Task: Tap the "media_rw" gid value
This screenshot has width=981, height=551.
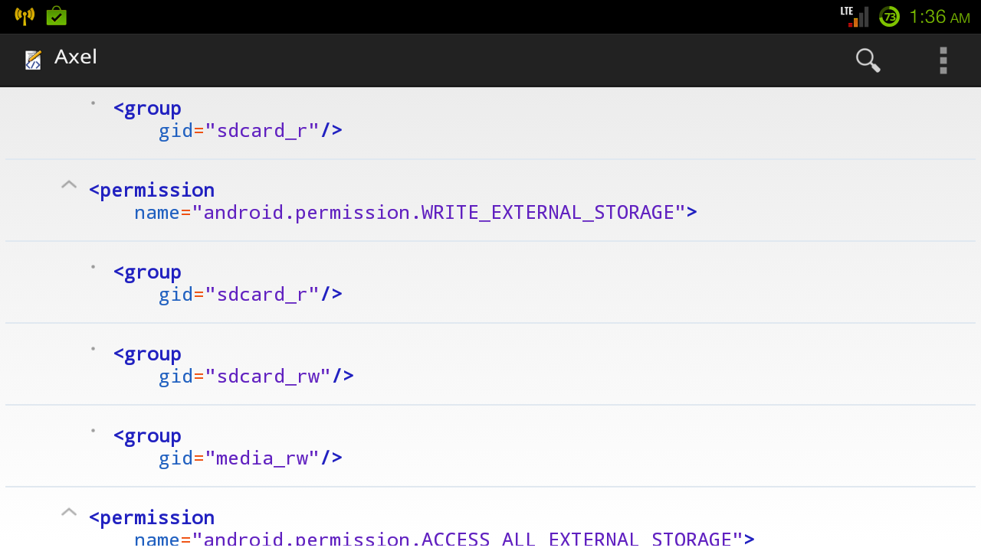Action: click(262, 458)
